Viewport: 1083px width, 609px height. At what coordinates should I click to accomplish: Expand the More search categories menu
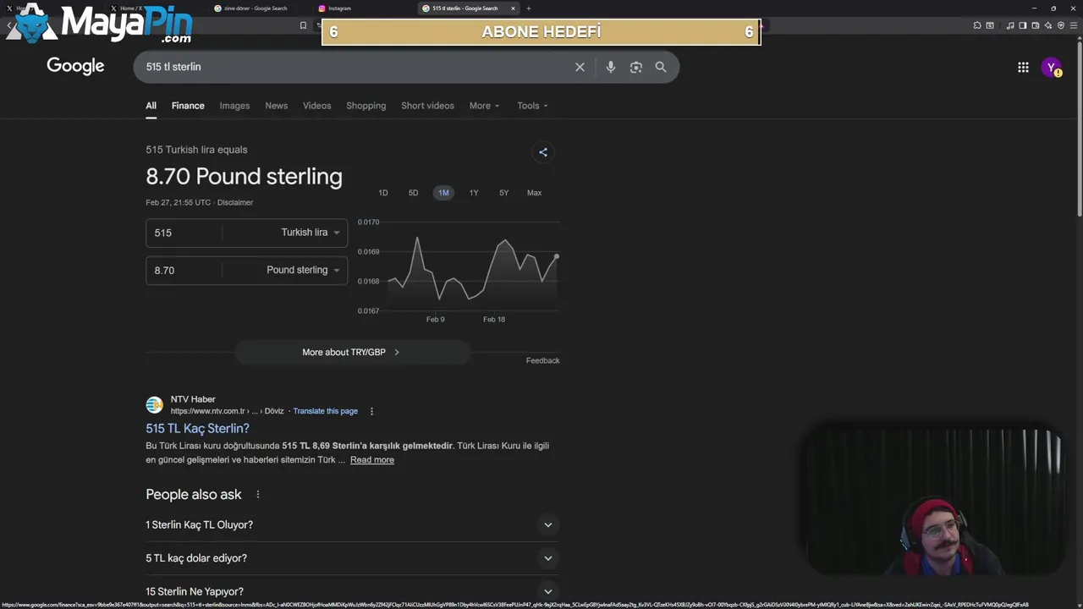484,106
